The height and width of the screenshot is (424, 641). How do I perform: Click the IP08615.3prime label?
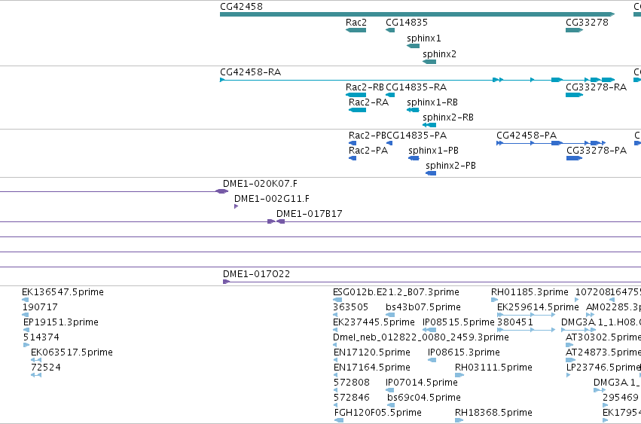coord(463,352)
